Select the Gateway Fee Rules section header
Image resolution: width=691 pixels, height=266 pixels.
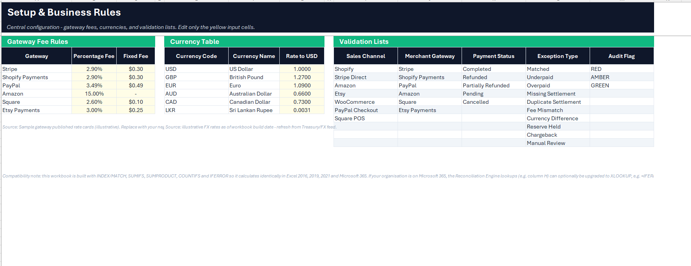(78, 42)
